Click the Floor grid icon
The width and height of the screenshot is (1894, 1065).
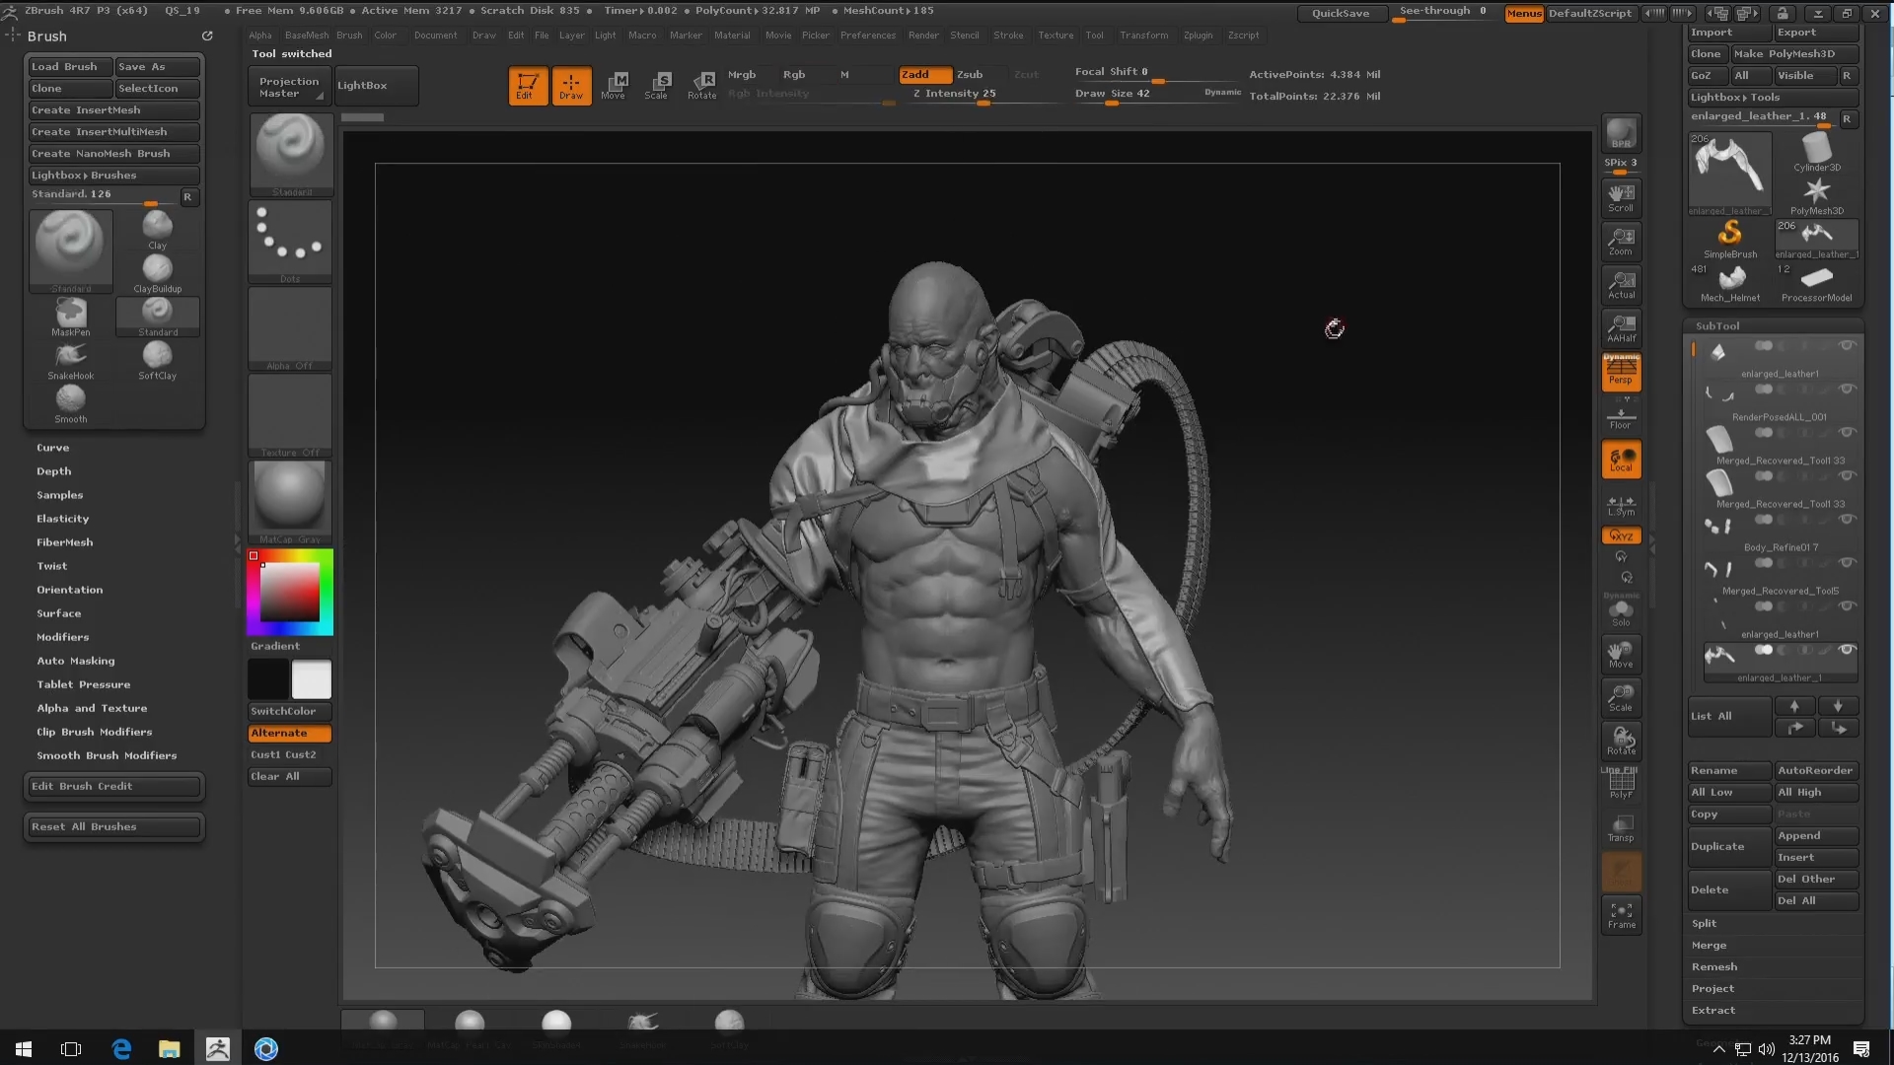[1621, 417]
